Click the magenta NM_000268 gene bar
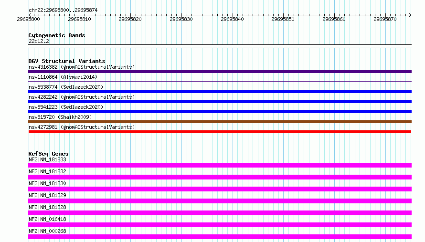The height and width of the screenshot is (242, 425). point(220,237)
